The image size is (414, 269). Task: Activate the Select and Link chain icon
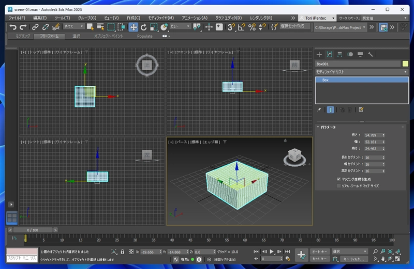(x=35, y=27)
